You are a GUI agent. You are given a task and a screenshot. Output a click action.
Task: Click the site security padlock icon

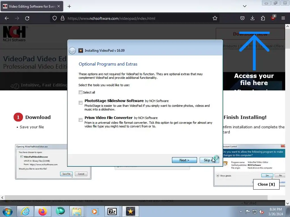(x=63, y=18)
